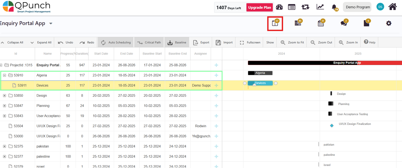Click the Devices task bar in Gantt chart
The image size is (402, 168).
[x=260, y=83]
